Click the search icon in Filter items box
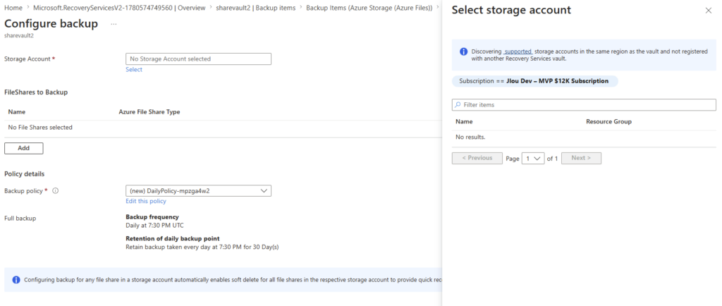 point(458,105)
